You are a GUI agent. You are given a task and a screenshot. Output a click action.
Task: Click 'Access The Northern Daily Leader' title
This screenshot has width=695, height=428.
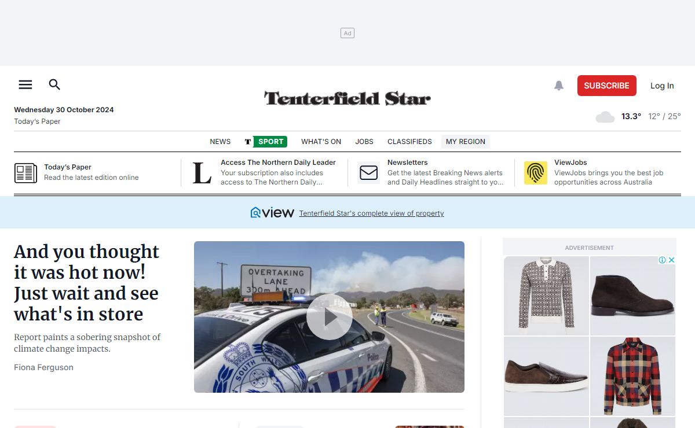278,163
